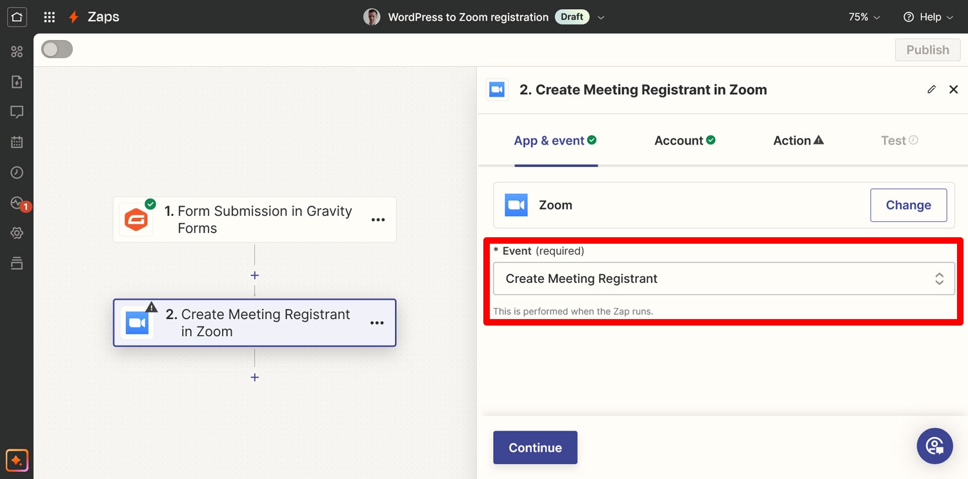Select step 1 Form Submission in Gravity Forms
Screen dimensions: 968x479
point(254,220)
